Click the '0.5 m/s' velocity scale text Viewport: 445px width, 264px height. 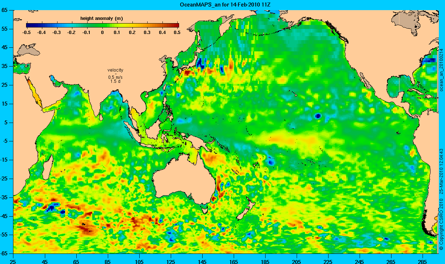coord(115,77)
